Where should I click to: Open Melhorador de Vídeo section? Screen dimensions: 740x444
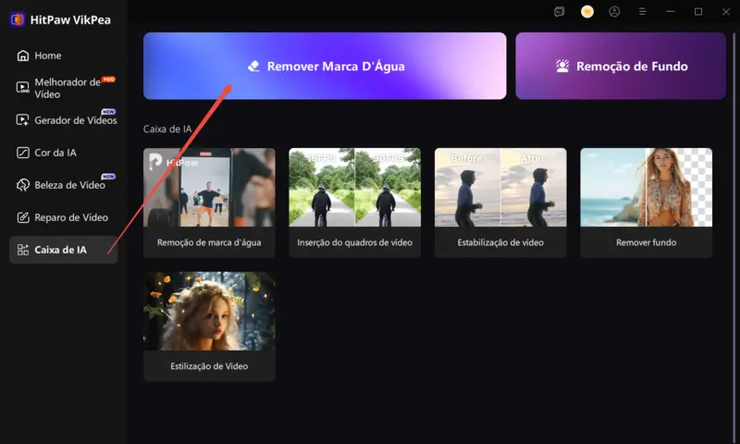coord(63,88)
